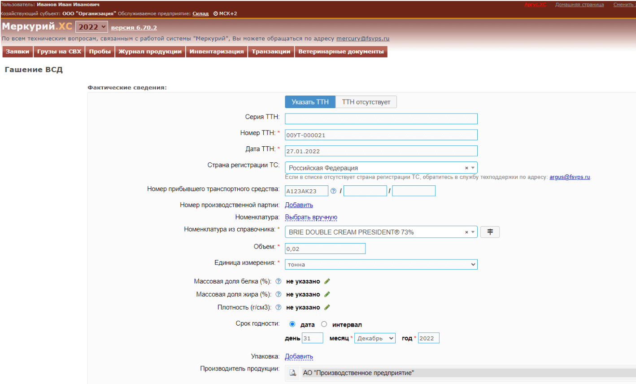
Task: Expand Номенклатура из справочника dropdown arrow
Action: [473, 232]
